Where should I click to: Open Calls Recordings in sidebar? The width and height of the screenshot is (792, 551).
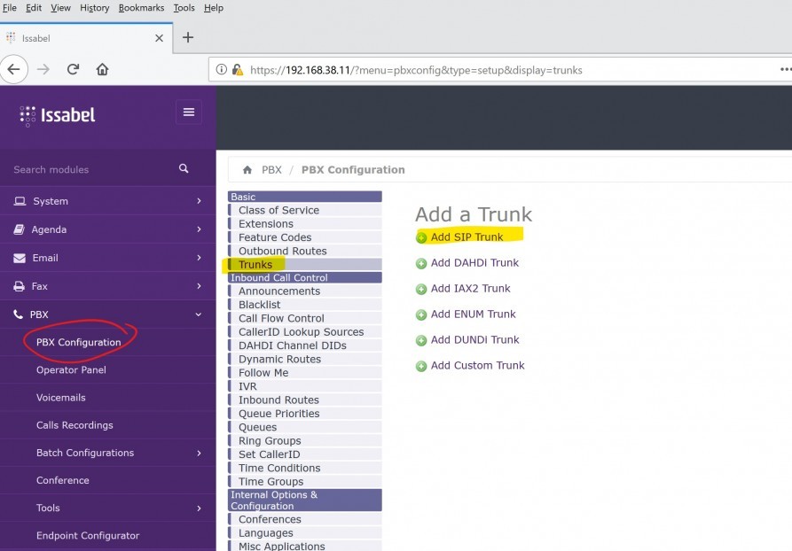point(74,425)
